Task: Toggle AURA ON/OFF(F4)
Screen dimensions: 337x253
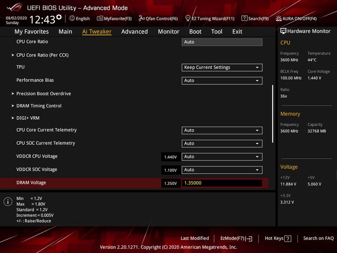Action: click(x=296, y=19)
